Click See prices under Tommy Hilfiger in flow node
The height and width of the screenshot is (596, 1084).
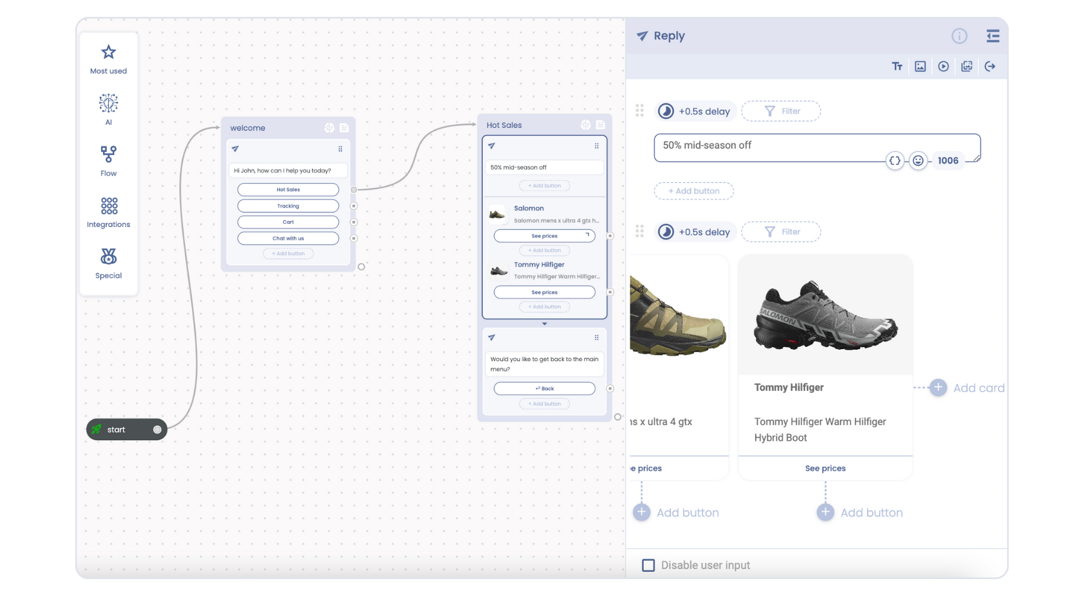pyautogui.click(x=544, y=292)
